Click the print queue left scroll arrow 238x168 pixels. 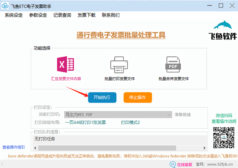point(35,148)
